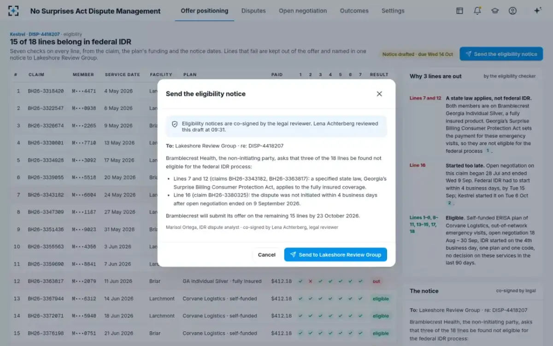The height and width of the screenshot is (346, 553).
Task: Click claim BH26-3376198 in row 15
Action: click(x=46, y=333)
